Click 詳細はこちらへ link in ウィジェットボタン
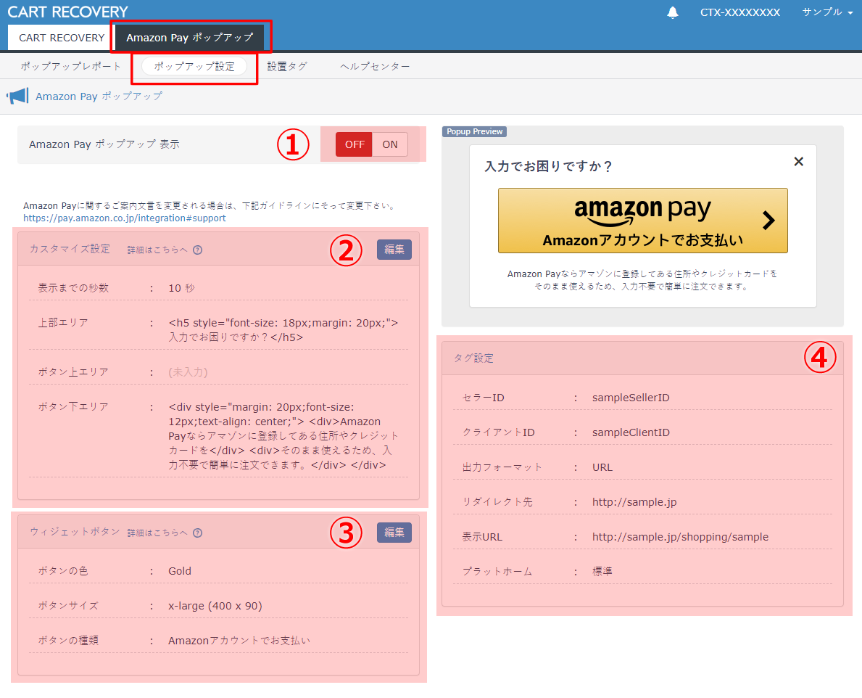 click(157, 533)
